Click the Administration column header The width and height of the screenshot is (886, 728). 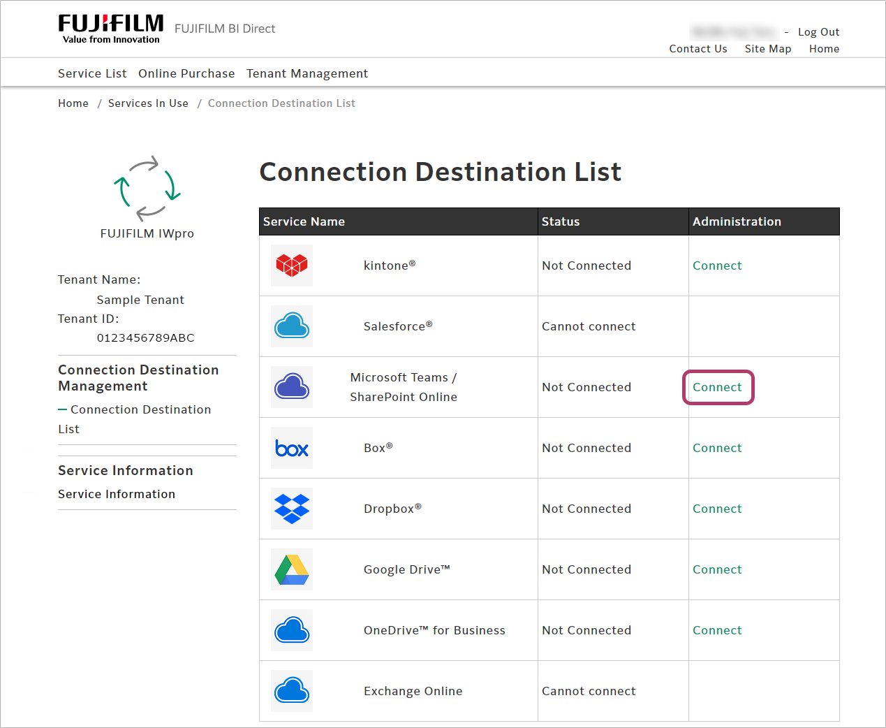click(737, 221)
